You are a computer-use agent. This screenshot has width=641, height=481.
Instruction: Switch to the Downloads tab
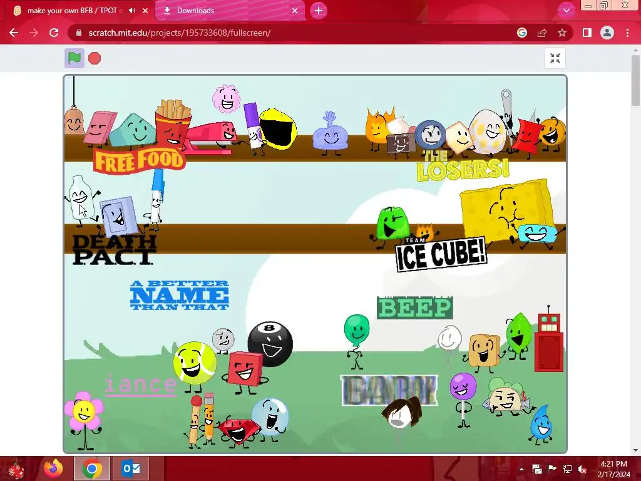230,11
